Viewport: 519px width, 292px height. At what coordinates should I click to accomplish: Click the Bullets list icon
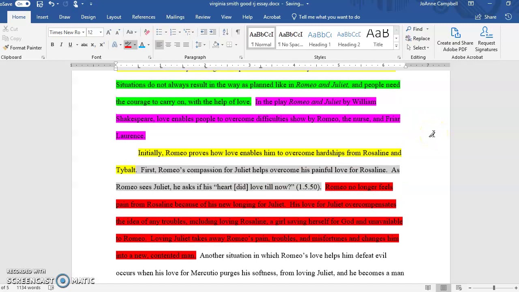pyautogui.click(x=159, y=32)
